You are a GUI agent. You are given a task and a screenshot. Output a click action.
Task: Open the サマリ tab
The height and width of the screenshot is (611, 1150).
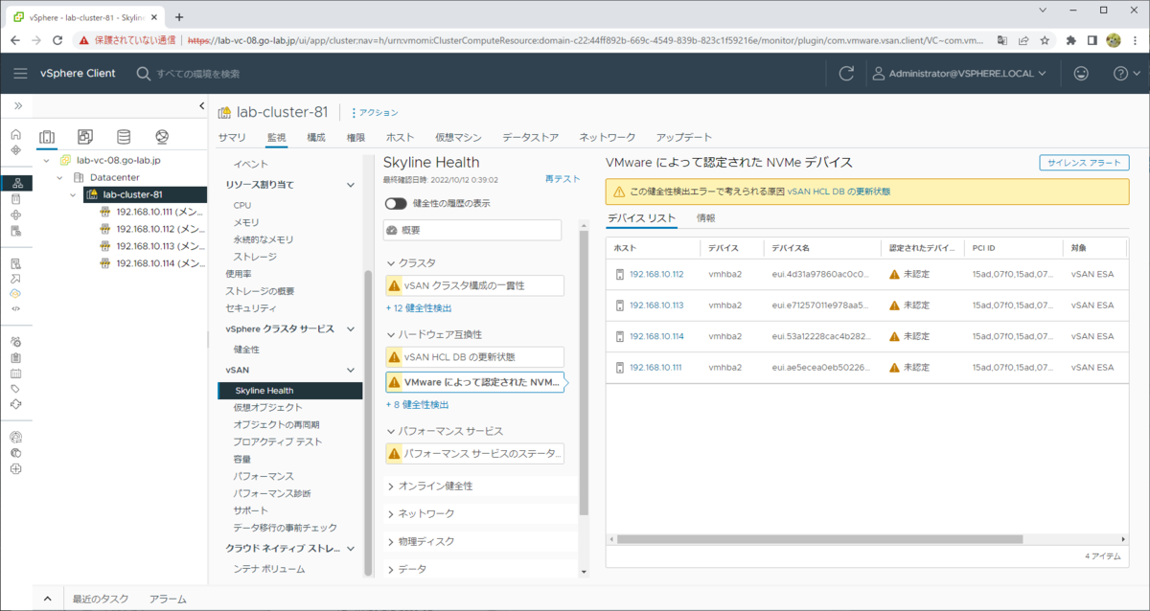(232, 137)
